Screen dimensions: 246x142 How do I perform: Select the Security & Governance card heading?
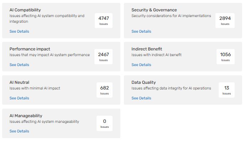click(x=154, y=10)
